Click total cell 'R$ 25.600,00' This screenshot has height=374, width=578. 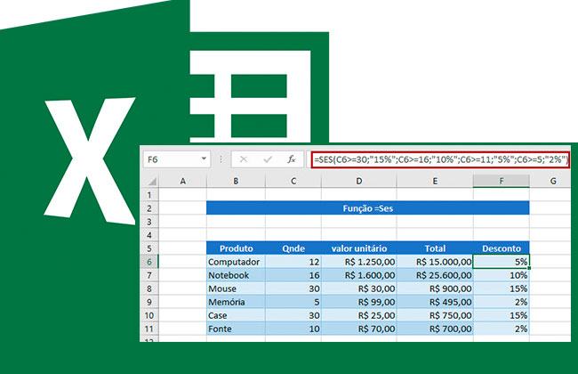(x=435, y=275)
